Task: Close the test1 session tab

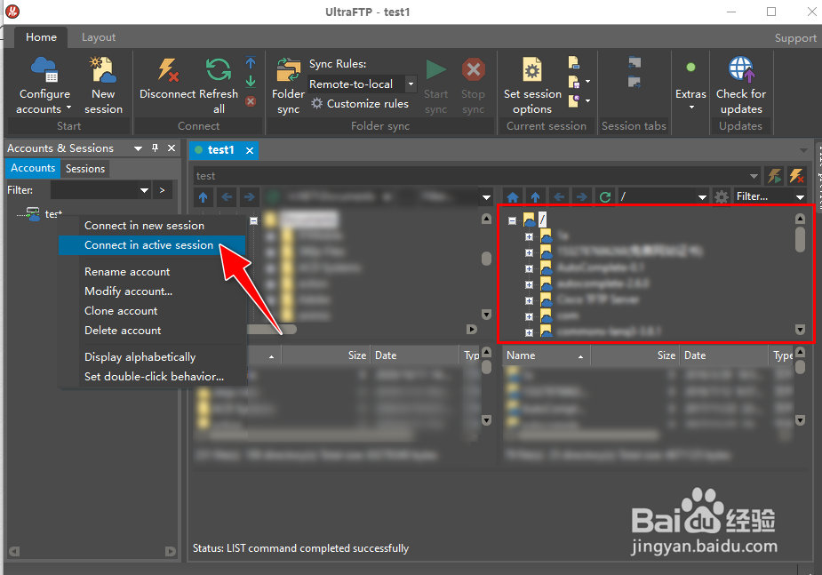Action: pos(250,150)
